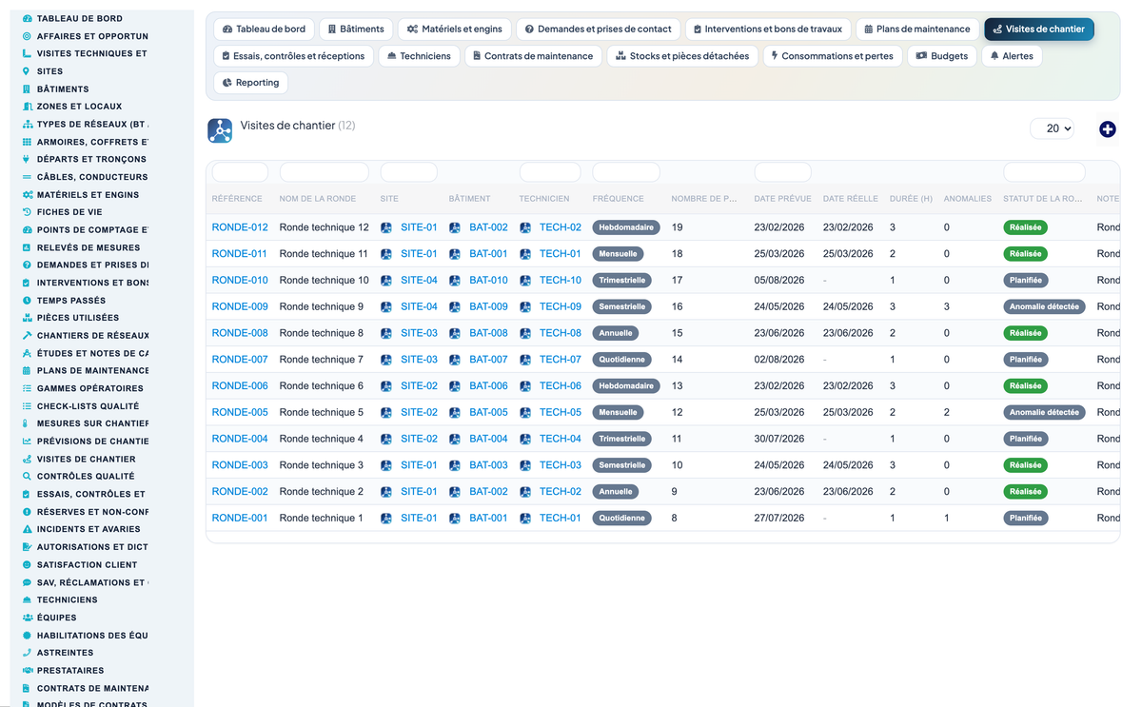Click the Satisfaction client smiley icon
Viewport: 1142px width, 707px height.
[x=27, y=564]
